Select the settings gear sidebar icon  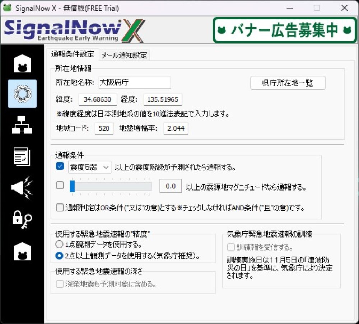coord(22,94)
